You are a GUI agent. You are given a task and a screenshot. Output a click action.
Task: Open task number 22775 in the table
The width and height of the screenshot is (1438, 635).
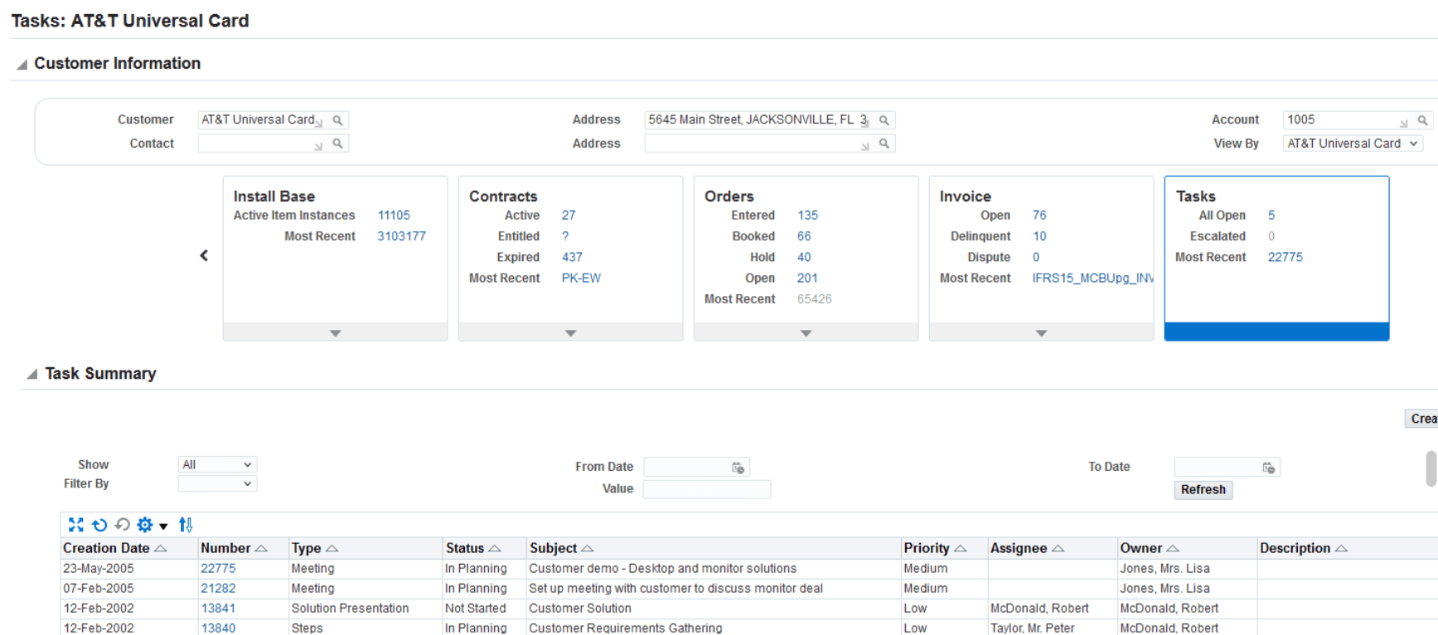pos(218,569)
